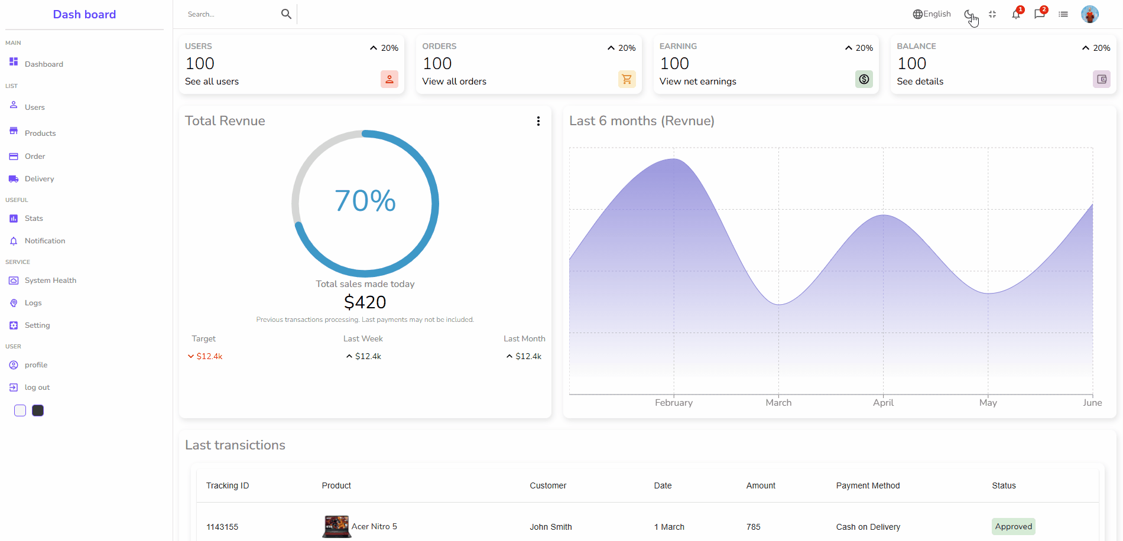Open chat messages icon in top bar
This screenshot has height=541, width=1123.
coord(1040,14)
